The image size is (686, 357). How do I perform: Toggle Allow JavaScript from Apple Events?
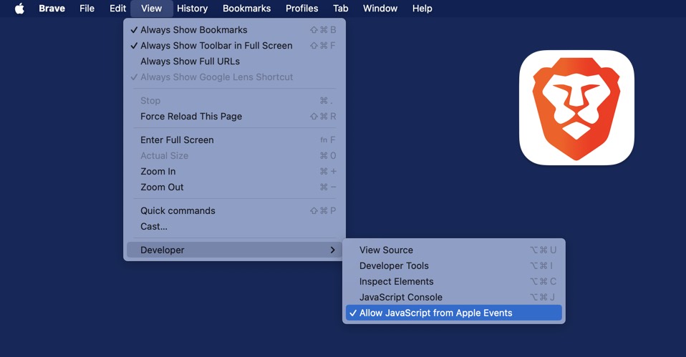pyautogui.click(x=454, y=313)
